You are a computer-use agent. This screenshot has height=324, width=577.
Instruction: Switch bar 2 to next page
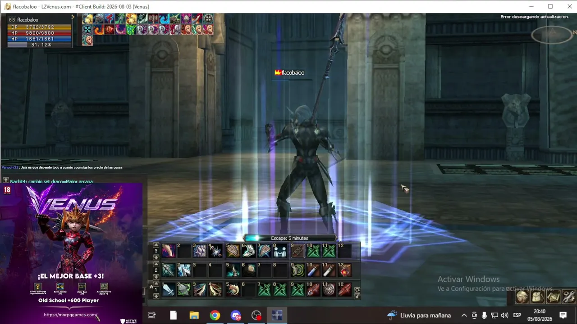156,276
